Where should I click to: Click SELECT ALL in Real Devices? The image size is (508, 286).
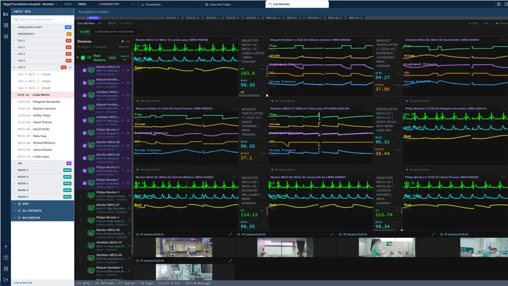click(125, 58)
